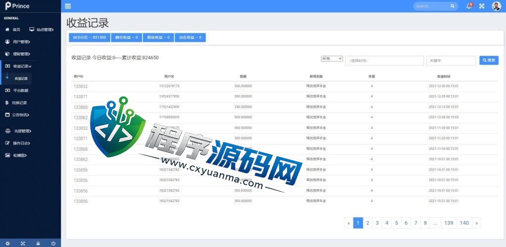Screen dimensions: 506x247
Task: Toggle the sidebar with the hamburger icon
Action: 68,6
